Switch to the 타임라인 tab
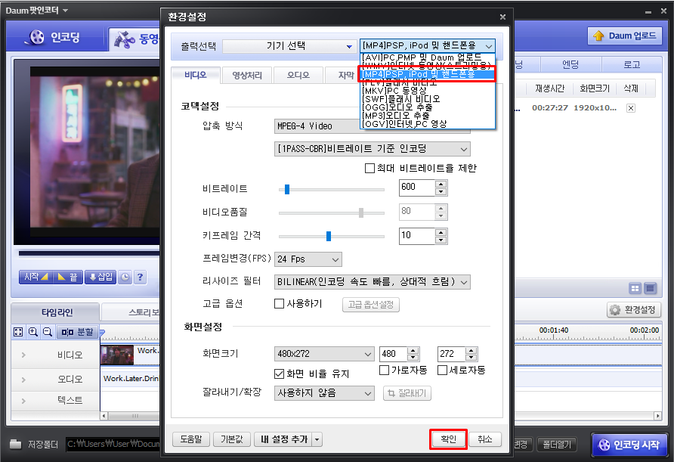Screen dimensions: 674x462 click(57, 312)
